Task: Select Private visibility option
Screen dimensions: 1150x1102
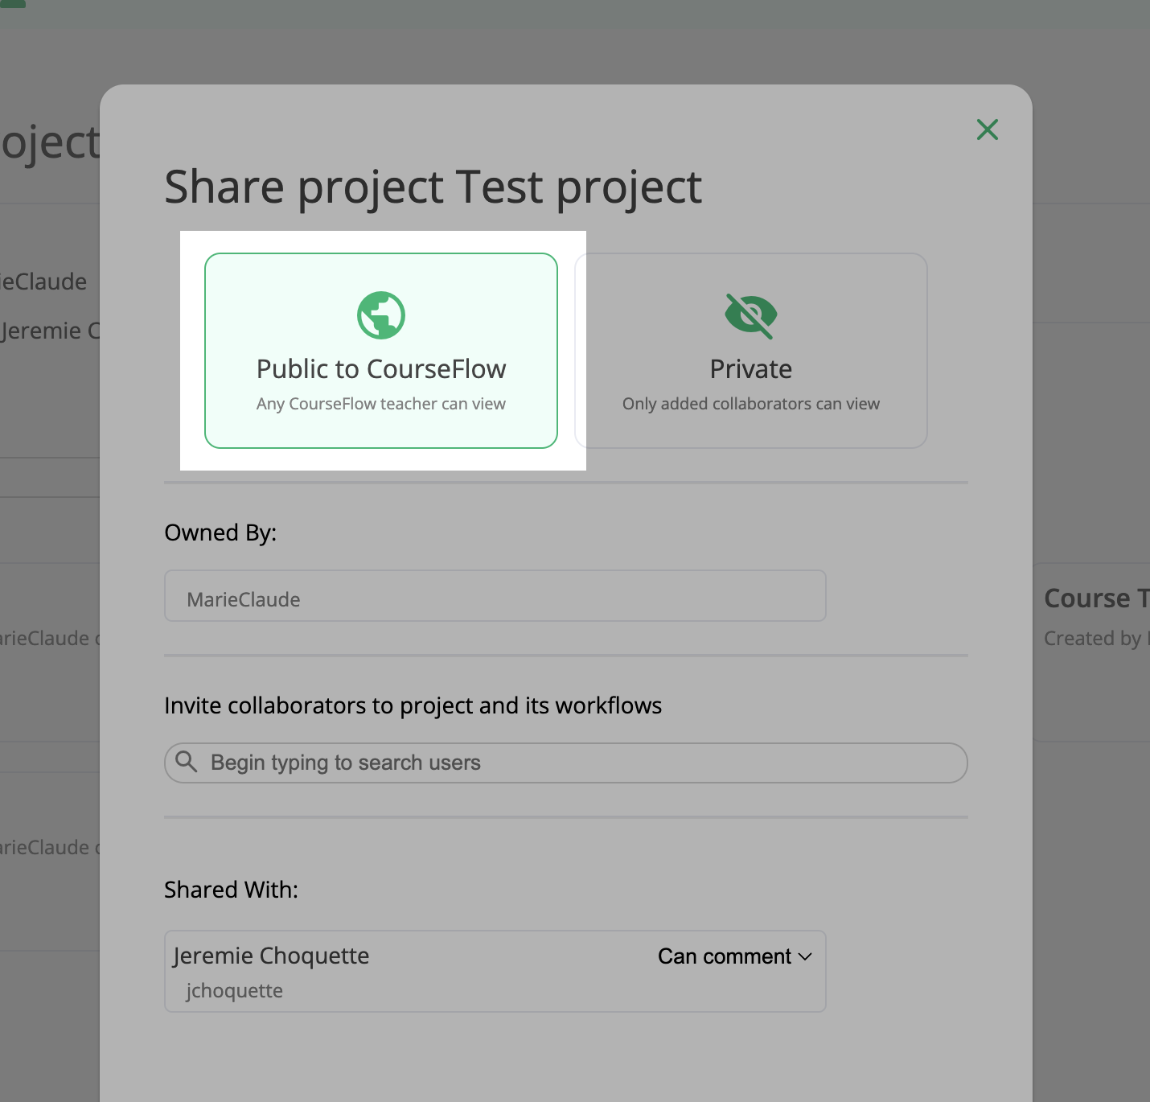Action: [751, 351]
